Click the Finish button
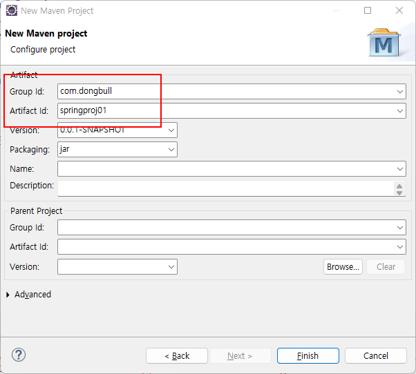Image resolution: width=416 pixels, height=374 pixels. [308, 356]
